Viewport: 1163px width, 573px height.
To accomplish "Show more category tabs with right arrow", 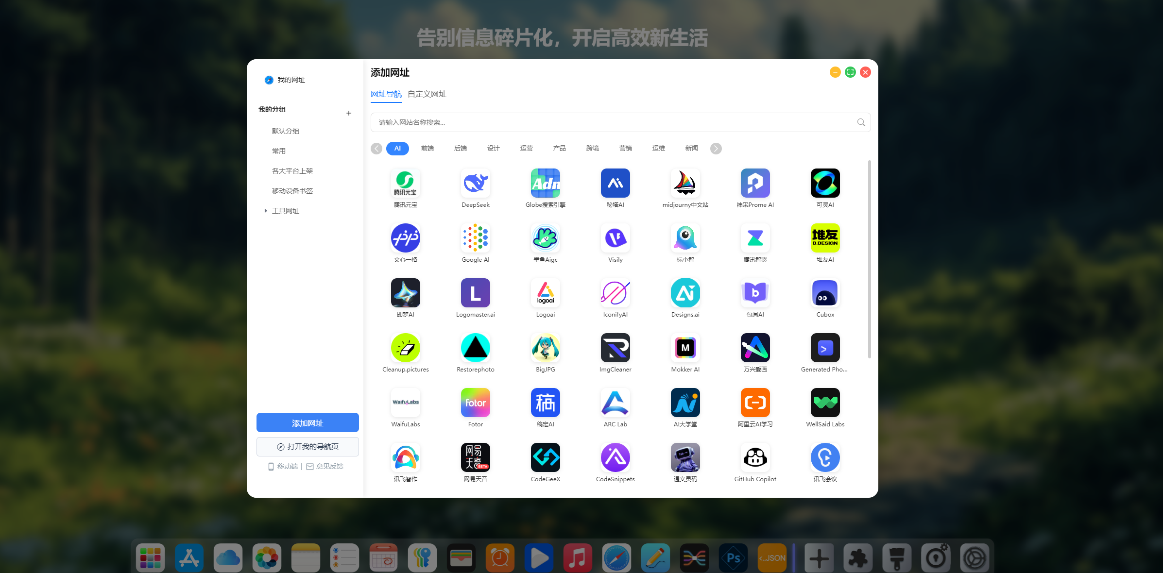I will click(x=716, y=149).
